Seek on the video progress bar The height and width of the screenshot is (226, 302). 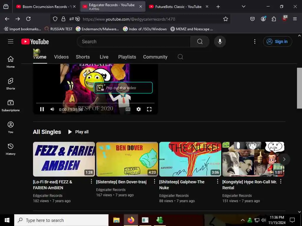pyautogui.click(x=95, y=103)
